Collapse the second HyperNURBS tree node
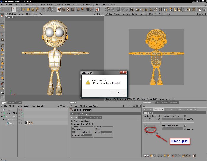Viewport: 207px width, 161px height. (x=2, y=117)
